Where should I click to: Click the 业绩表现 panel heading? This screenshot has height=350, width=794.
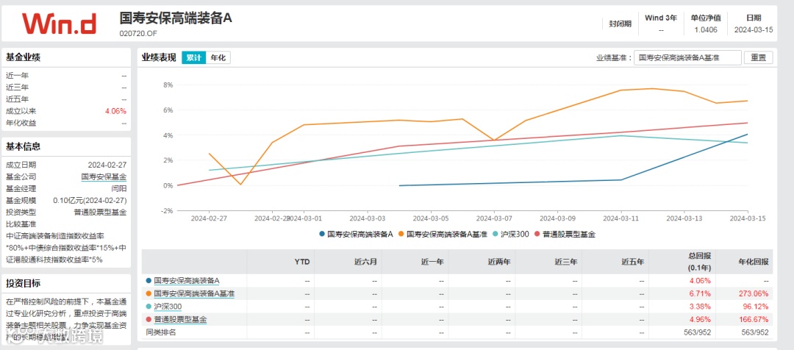pyautogui.click(x=159, y=58)
